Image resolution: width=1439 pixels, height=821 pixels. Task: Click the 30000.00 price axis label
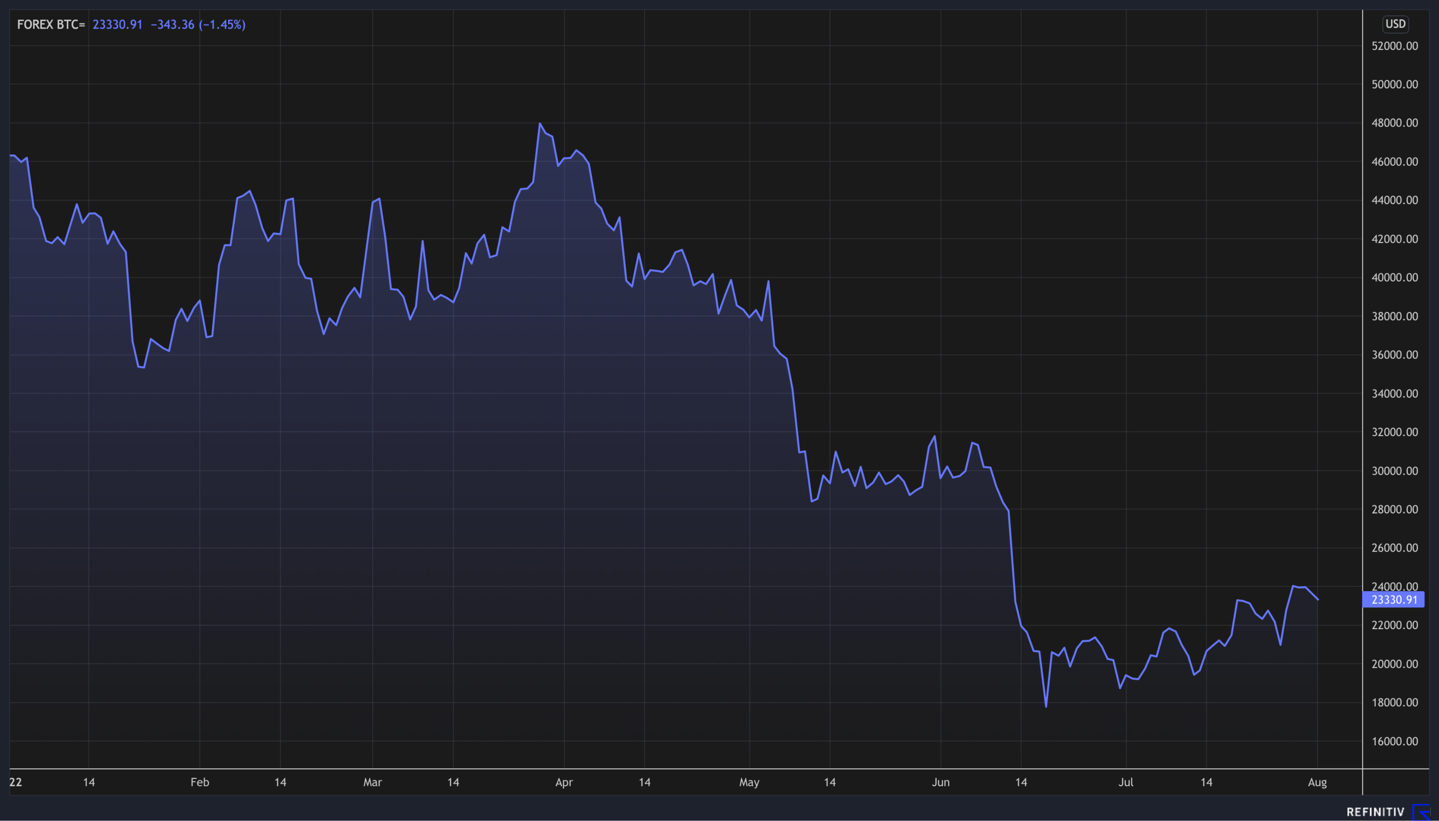(x=1394, y=470)
